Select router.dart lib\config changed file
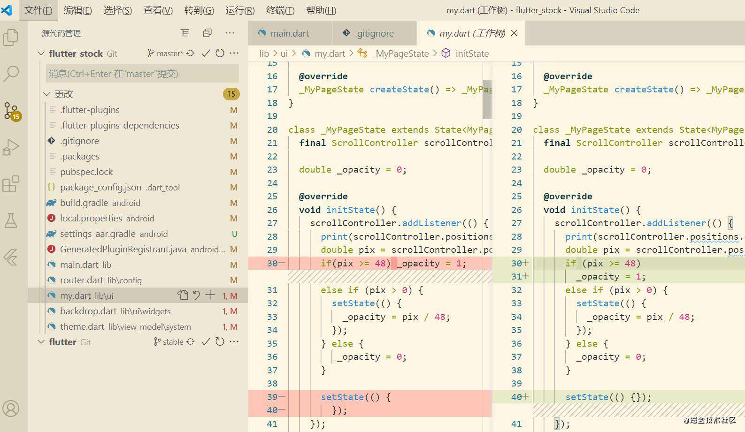745x432 pixels. (x=138, y=280)
